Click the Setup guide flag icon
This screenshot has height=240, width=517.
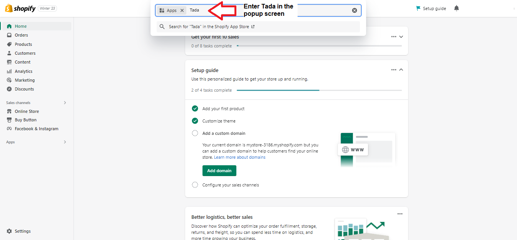pos(418,8)
